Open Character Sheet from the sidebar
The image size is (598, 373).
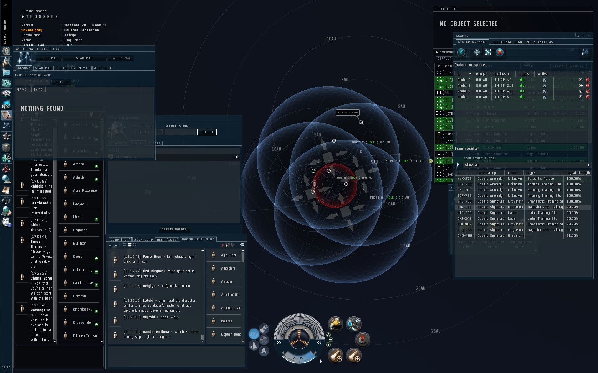pyautogui.click(x=6, y=51)
